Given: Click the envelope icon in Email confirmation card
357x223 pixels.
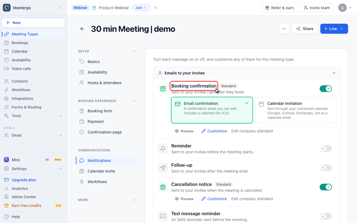Looking at the screenshot, I should pyautogui.click(x=178, y=104).
